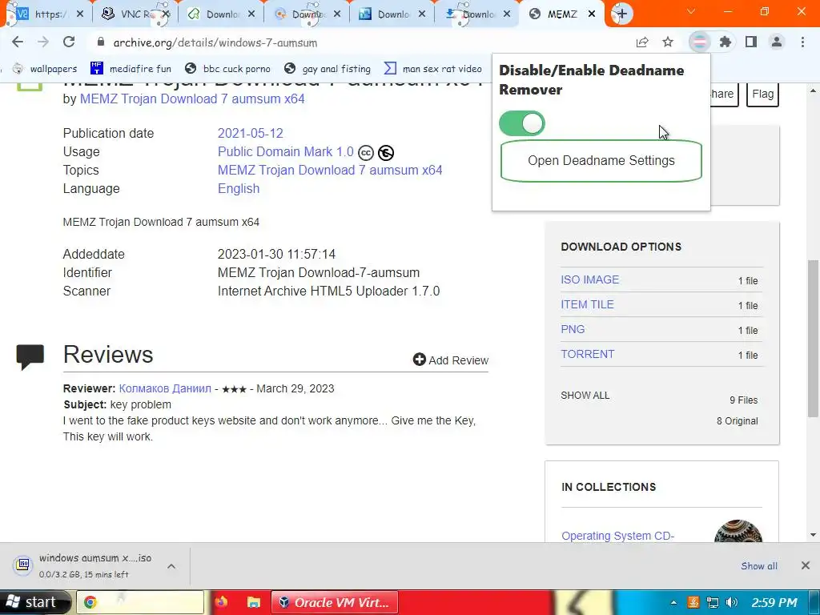Click the Chrome taskbar button
The width and height of the screenshot is (820, 615).
coord(141,602)
